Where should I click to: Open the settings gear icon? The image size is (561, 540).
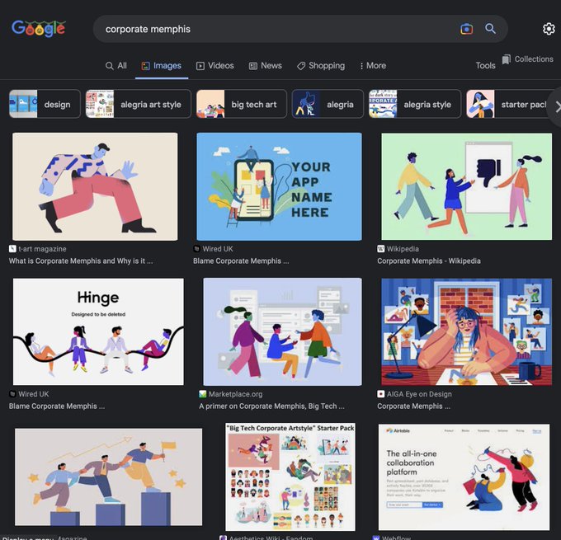pos(549,29)
